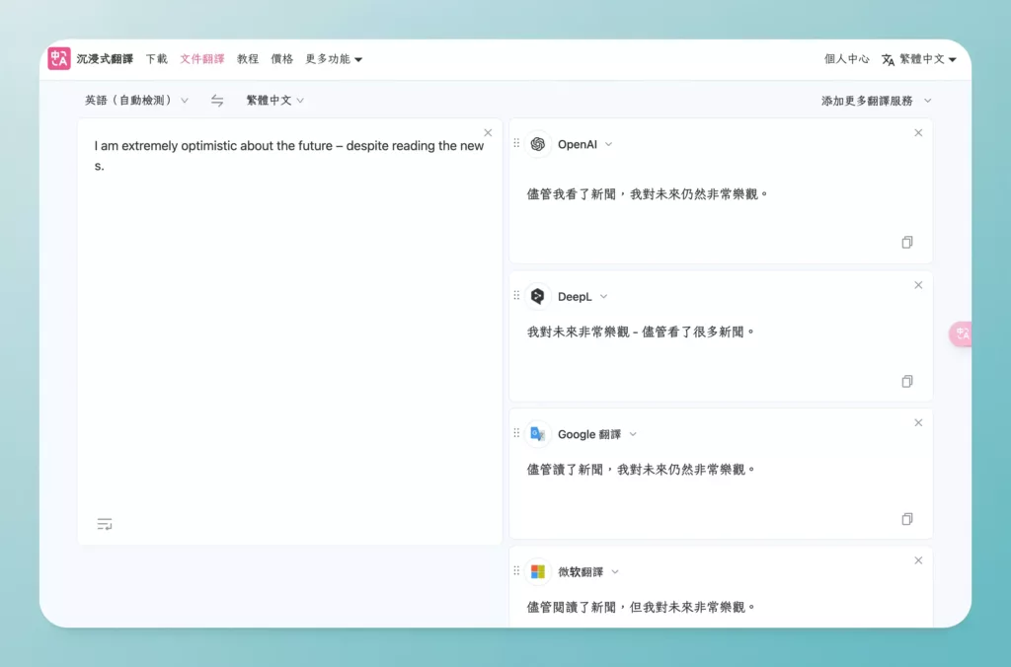Grab the Google 翻譯 card drag handle
This screenshot has width=1011, height=667.
click(x=516, y=433)
